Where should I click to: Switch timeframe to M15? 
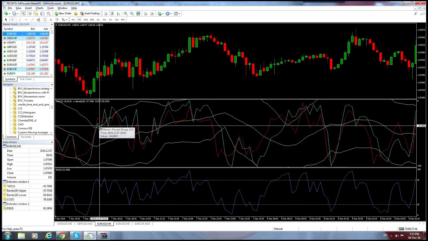point(86,20)
